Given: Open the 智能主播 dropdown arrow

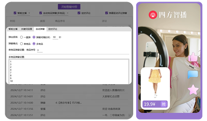Looking at the screenshot, I should [29, 13].
